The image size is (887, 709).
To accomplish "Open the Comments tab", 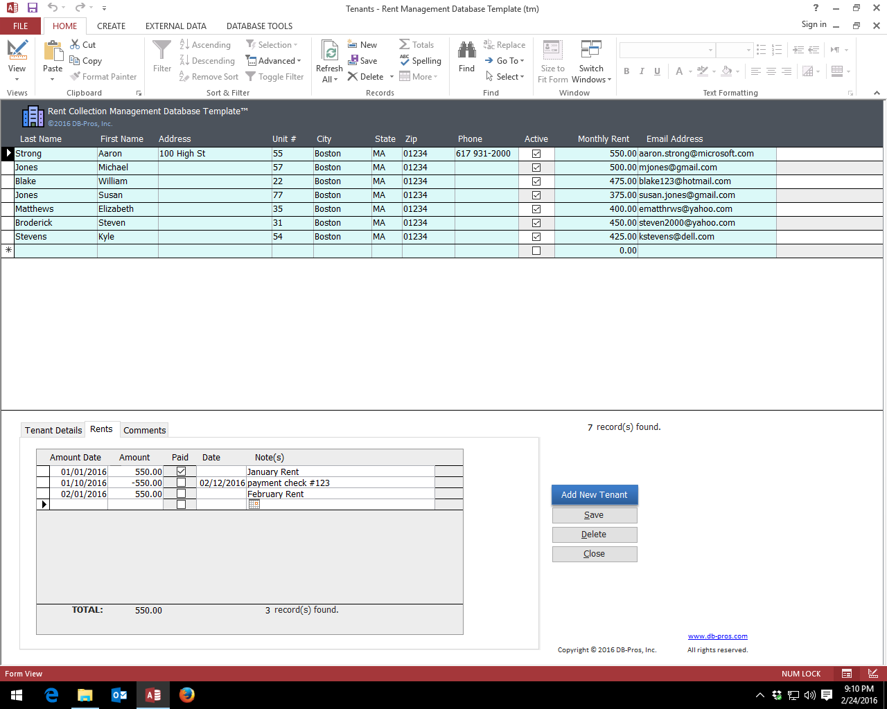I will point(144,430).
